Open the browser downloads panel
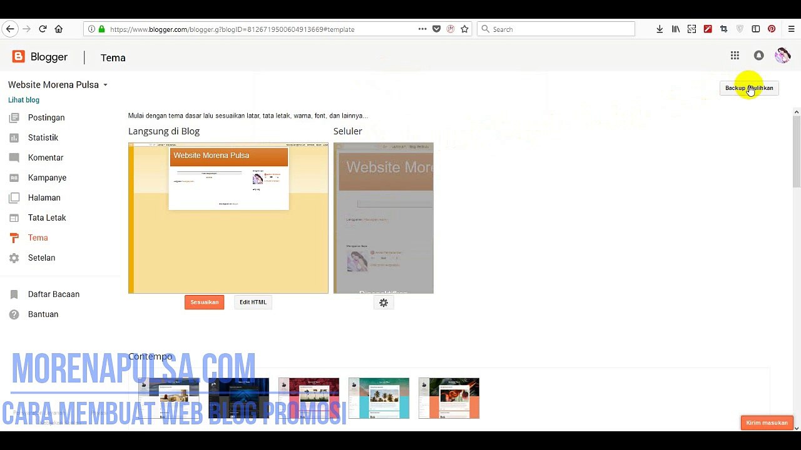This screenshot has height=450, width=801. pos(660,29)
